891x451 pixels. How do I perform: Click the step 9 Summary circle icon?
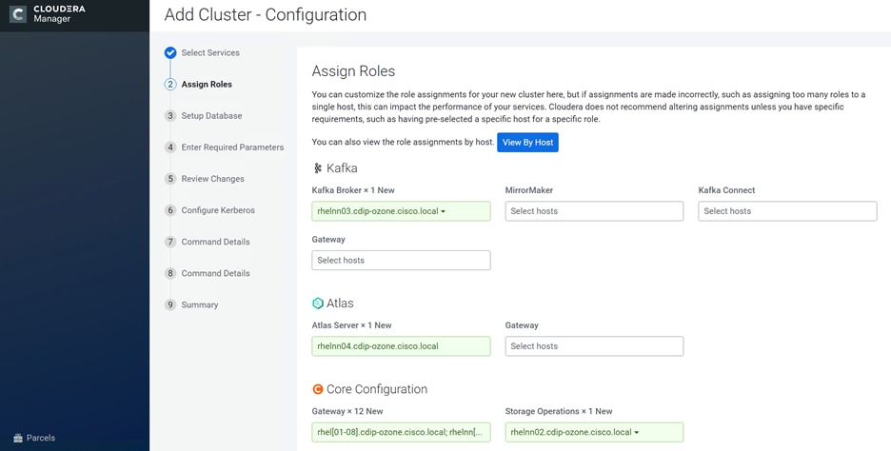[170, 305]
